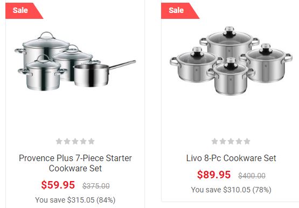Select first star under Livo set
The height and width of the screenshot is (208, 299).
[x=215, y=141]
